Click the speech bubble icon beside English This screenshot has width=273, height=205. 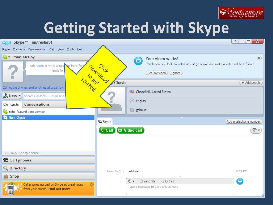pyautogui.click(x=132, y=101)
